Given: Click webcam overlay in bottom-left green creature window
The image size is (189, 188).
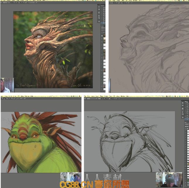Looking at the screenshot, I should pos(71,179).
